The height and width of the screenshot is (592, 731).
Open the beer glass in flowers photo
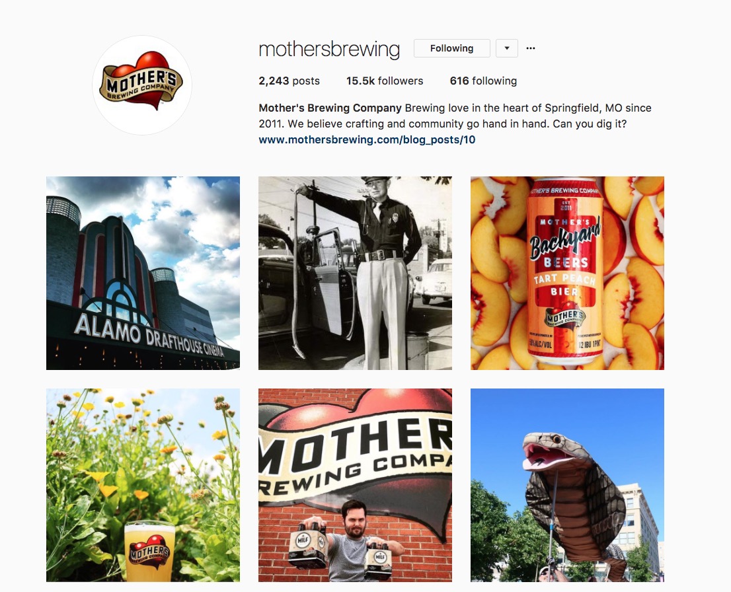(x=143, y=485)
